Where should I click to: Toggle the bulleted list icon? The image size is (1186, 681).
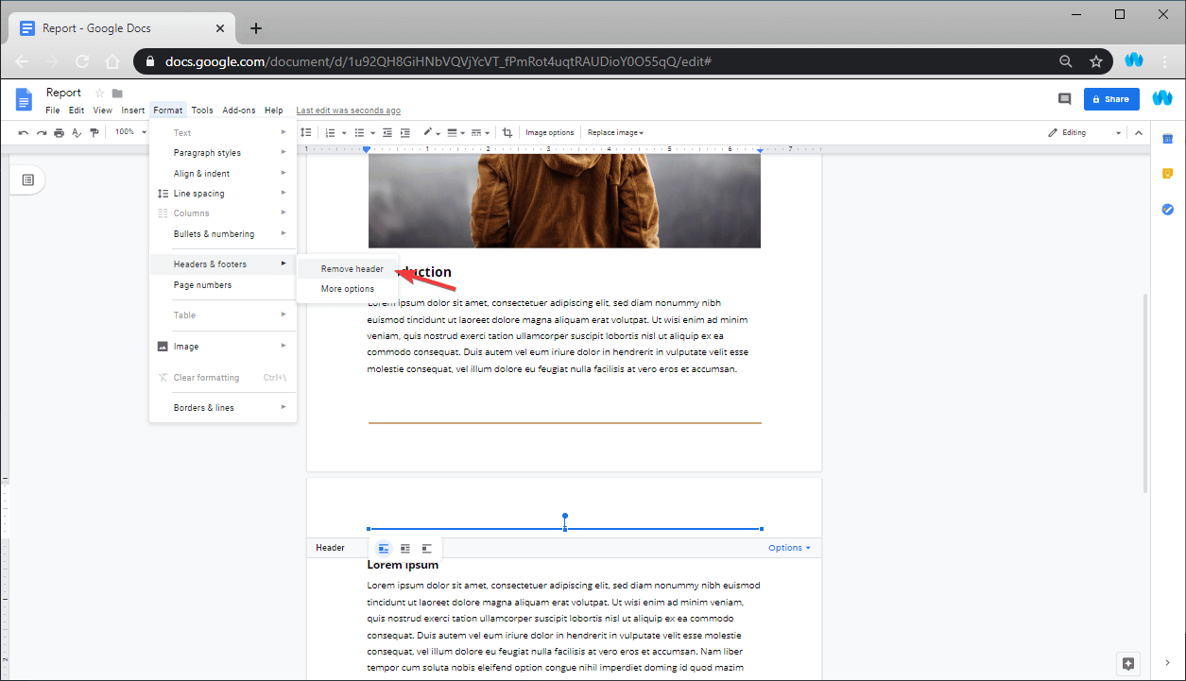pyautogui.click(x=361, y=132)
